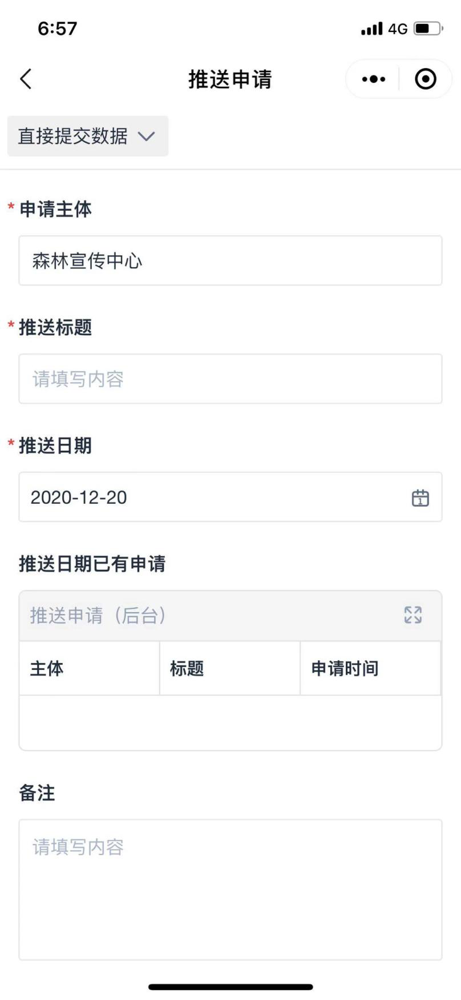This screenshot has width=461, height=1000.
Task: Focus the 备注 text area
Action: (x=230, y=889)
